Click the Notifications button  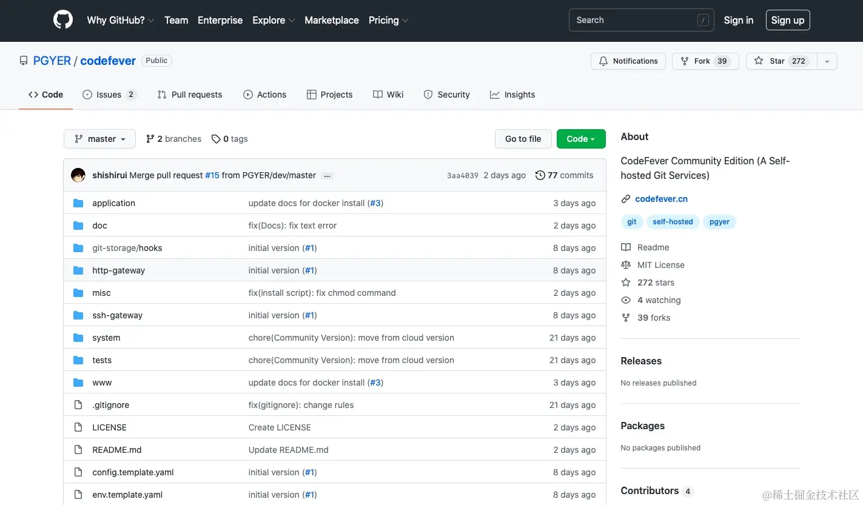[x=628, y=61]
